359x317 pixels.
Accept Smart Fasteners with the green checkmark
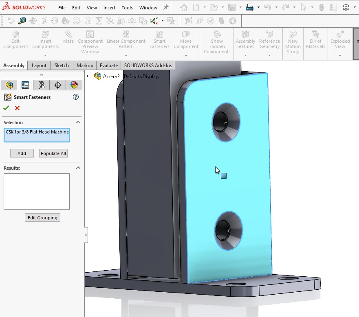[6, 108]
